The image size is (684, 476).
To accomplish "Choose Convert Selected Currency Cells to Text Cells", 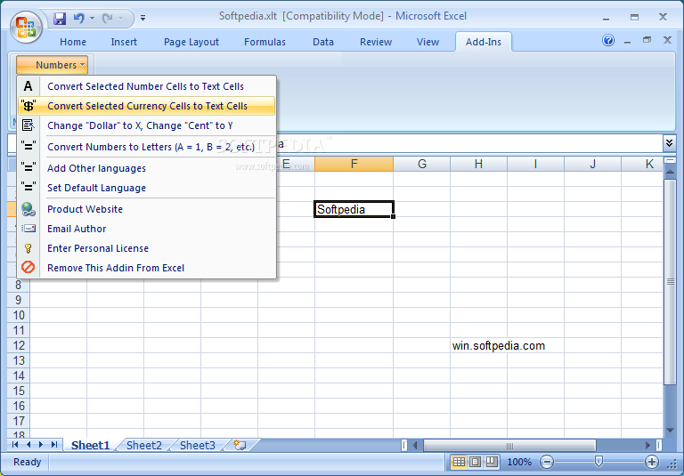I will click(x=147, y=106).
